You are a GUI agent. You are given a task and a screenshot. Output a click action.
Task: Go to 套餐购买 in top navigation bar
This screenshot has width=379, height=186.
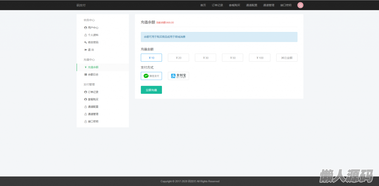[x=235, y=5]
